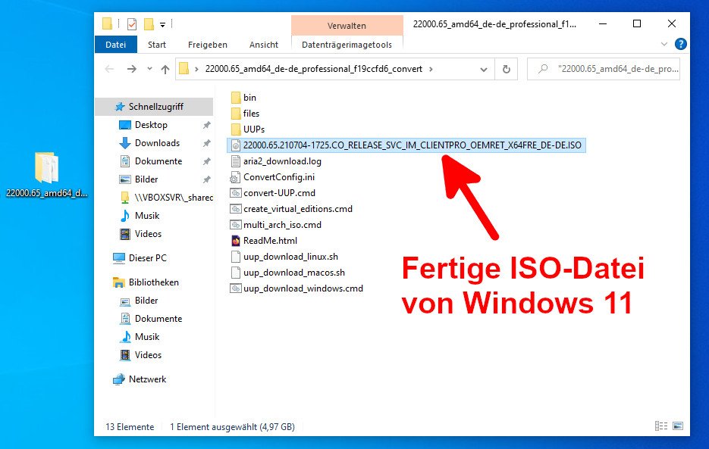709x449 pixels.
Task: Open the help question mark button
Action: [x=681, y=44]
